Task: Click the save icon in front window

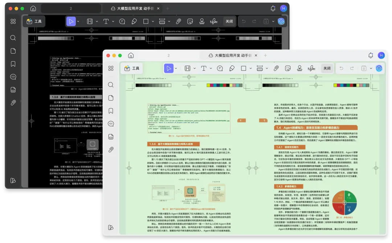Action: [364, 68]
